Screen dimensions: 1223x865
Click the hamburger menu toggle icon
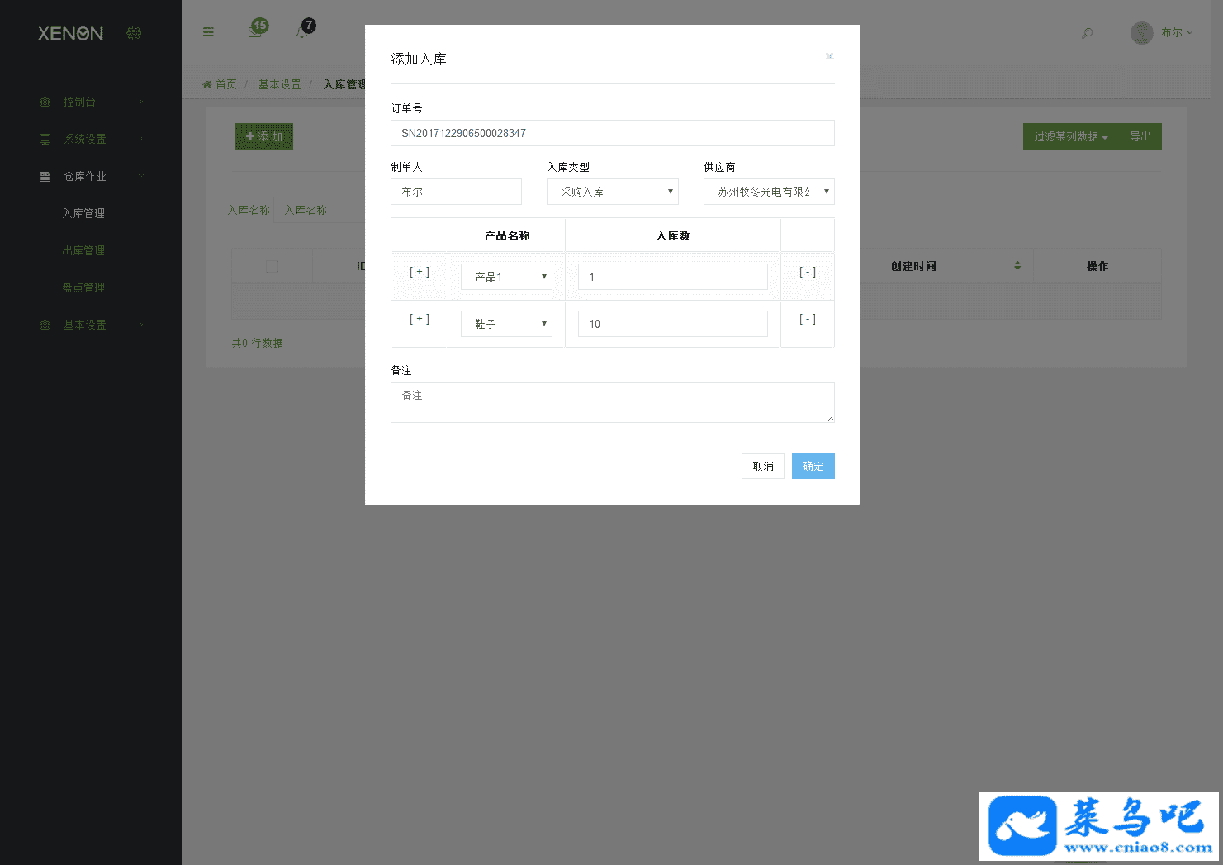[208, 32]
